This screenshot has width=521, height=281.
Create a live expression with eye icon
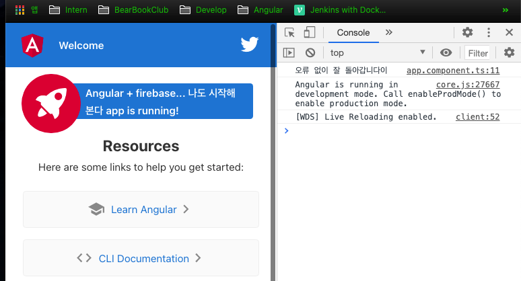coord(446,52)
